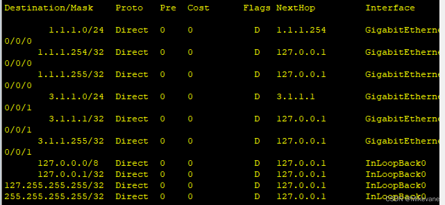
Task: Click 0/0/1 under the 3.1.1.255/32 row
Action: pyautogui.click(x=18, y=152)
